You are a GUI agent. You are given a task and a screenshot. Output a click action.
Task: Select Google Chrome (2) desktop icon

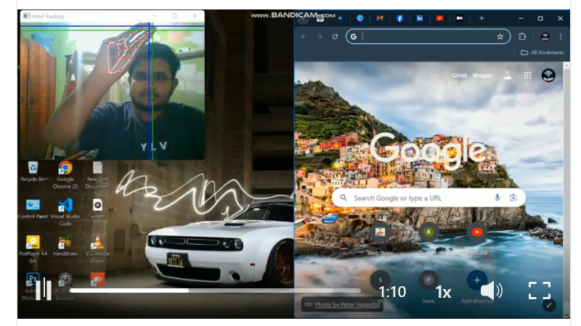[x=65, y=175]
